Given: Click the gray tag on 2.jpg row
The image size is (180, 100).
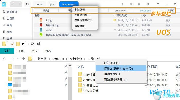Looking at the screenshot, I should pos(115,30).
